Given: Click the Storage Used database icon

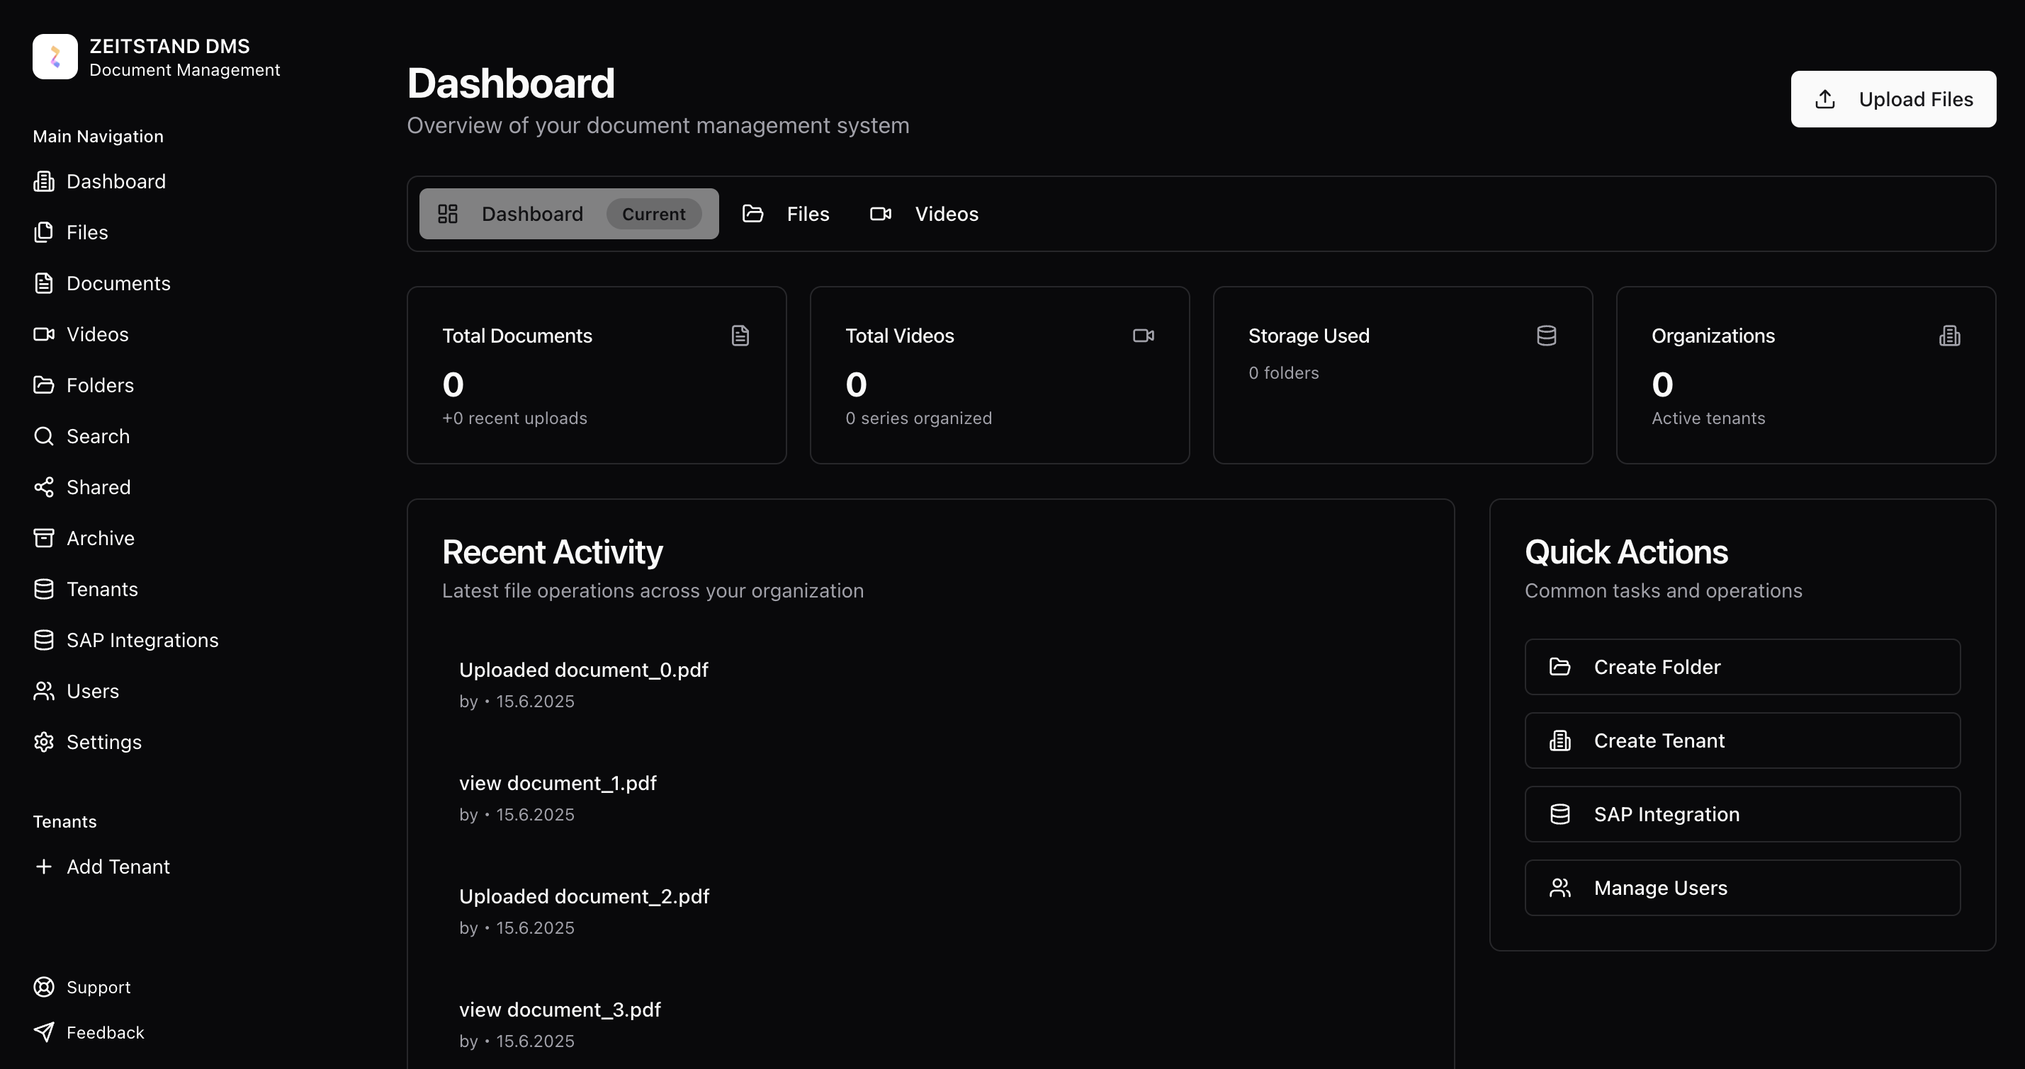Looking at the screenshot, I should pyautogui.click(x=1546, y=336).
